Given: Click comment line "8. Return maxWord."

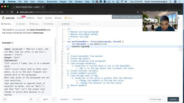Looking at the screenshot, I should click(x=77, y=85).
